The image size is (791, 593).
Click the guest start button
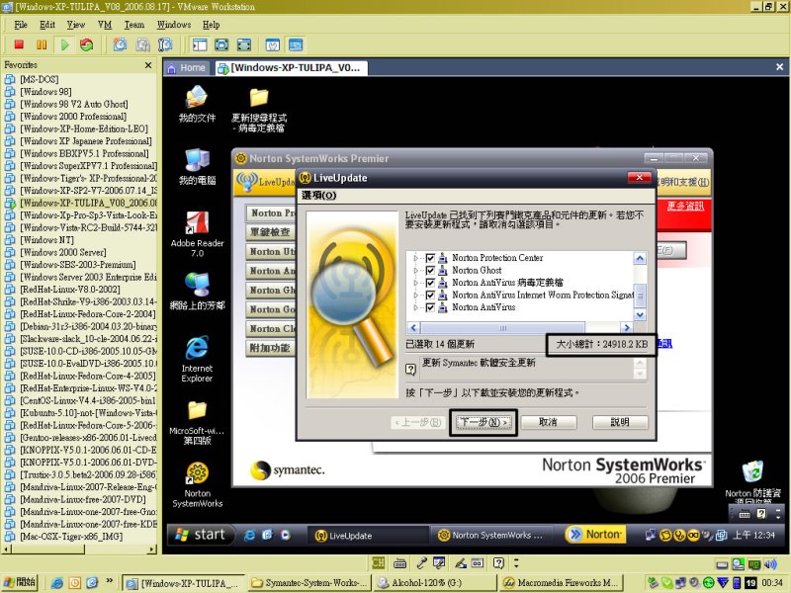(x=201, y=535)
